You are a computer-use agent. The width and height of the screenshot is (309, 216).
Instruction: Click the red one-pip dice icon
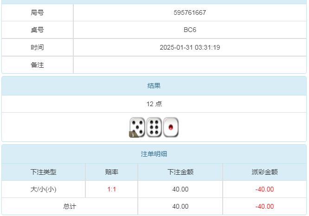[171, 127]
